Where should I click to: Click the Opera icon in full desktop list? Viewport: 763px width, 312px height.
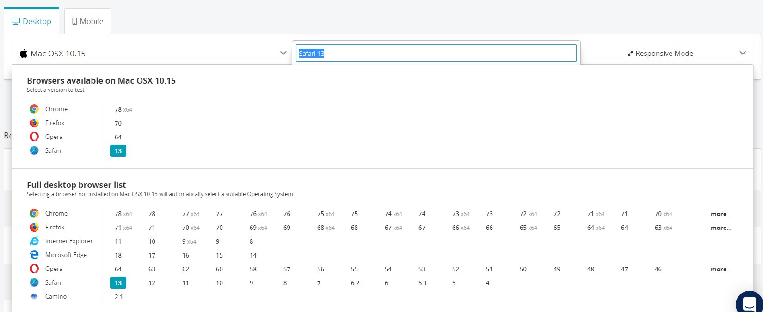pos(34,269)
